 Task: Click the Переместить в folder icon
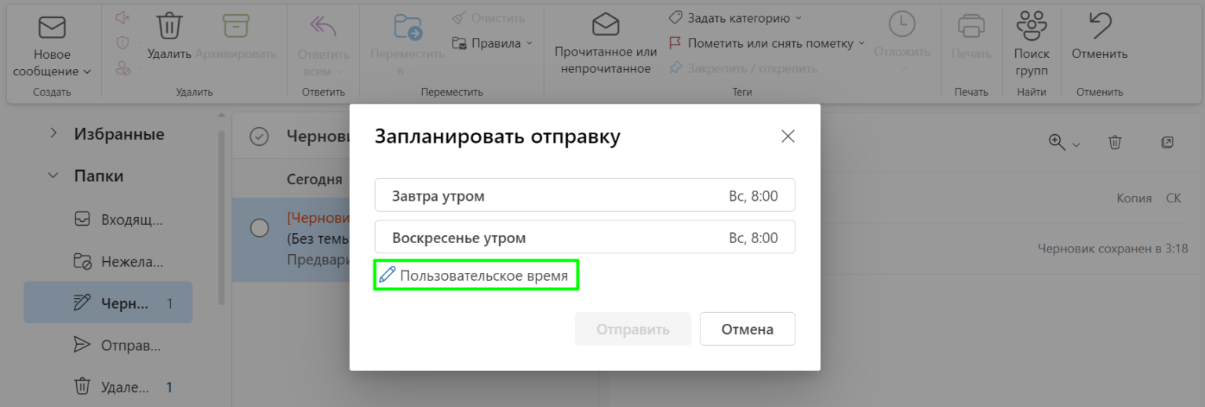(408, 27)
